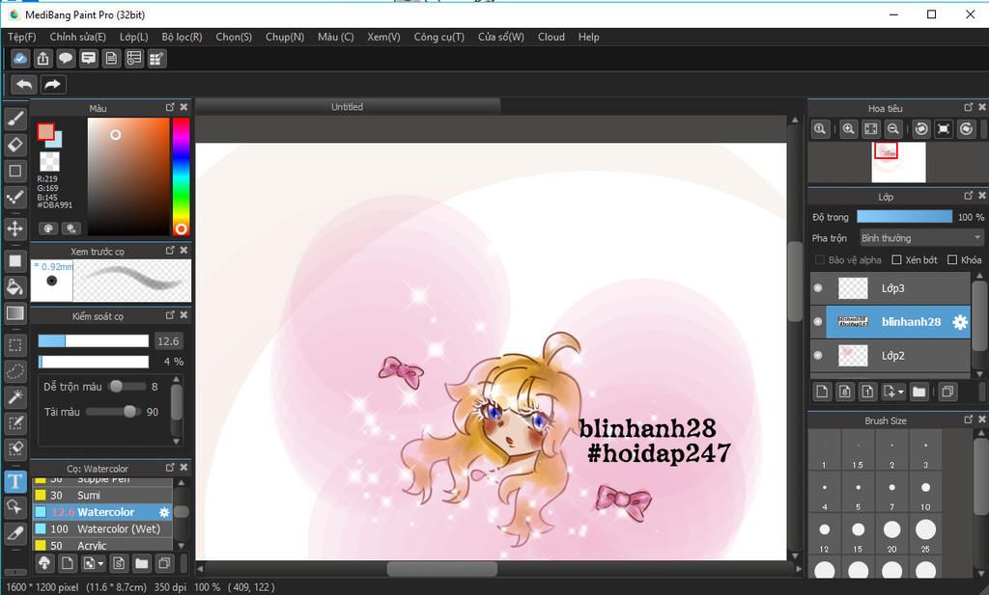Screen dimensions: 989x595
Task: Click the Độ trong opacity slider
Action: (x=904, y=217)
